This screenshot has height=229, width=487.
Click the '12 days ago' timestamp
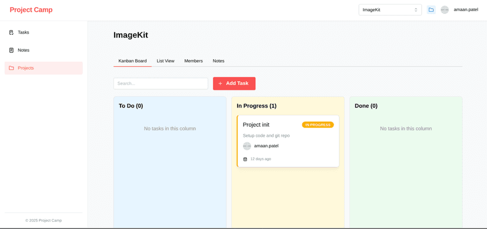click(x=261, y=159)
